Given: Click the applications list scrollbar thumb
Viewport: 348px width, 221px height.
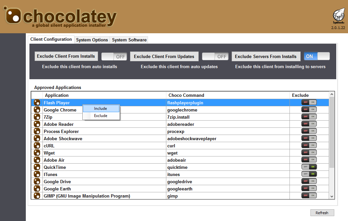Looking at the screenshot, I should click(x=332, y=132).
